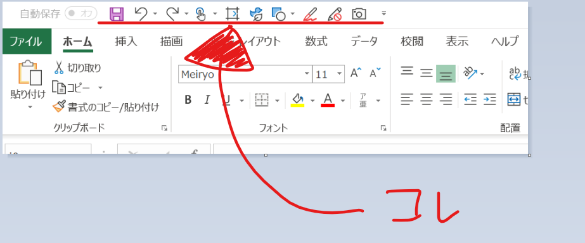Click the 貼り付け paste icon
Image resolution: width=585 pixels, height=243 pixels.
tap(30, 73)
